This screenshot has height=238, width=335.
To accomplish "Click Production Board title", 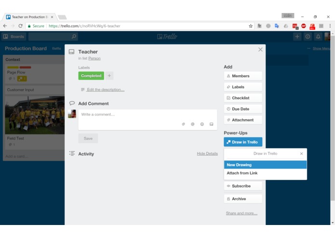I will [x=26, y=49].
